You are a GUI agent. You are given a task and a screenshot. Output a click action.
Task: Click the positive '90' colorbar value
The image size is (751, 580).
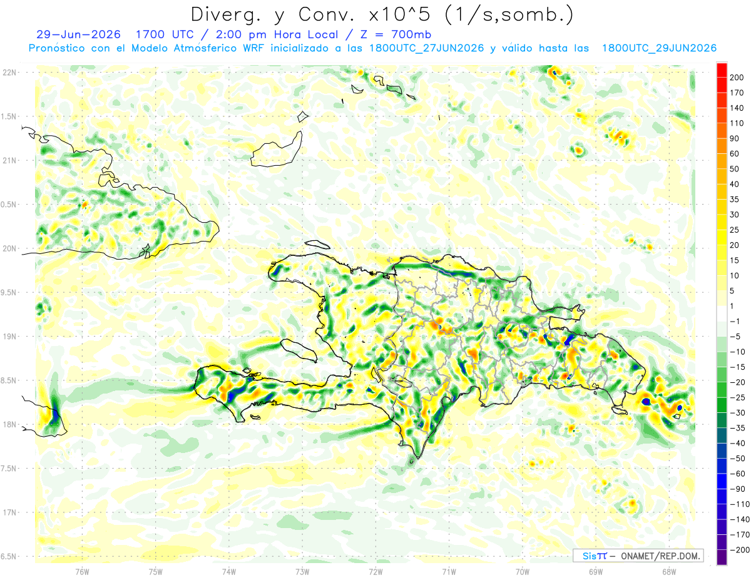click(735, 138)
